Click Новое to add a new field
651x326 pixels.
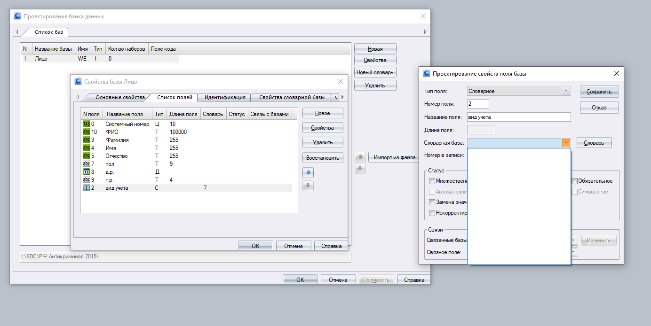(x=323, y=113)
